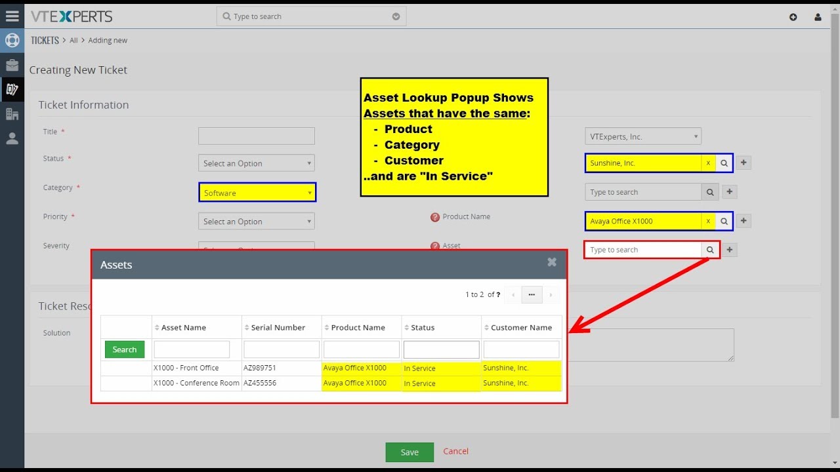Click the Cancel link
840x472 pixels.
[x=456, y=451]
